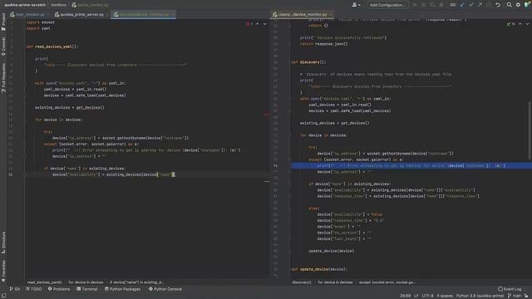Open the Commit tool window

(x=3, y=47)
